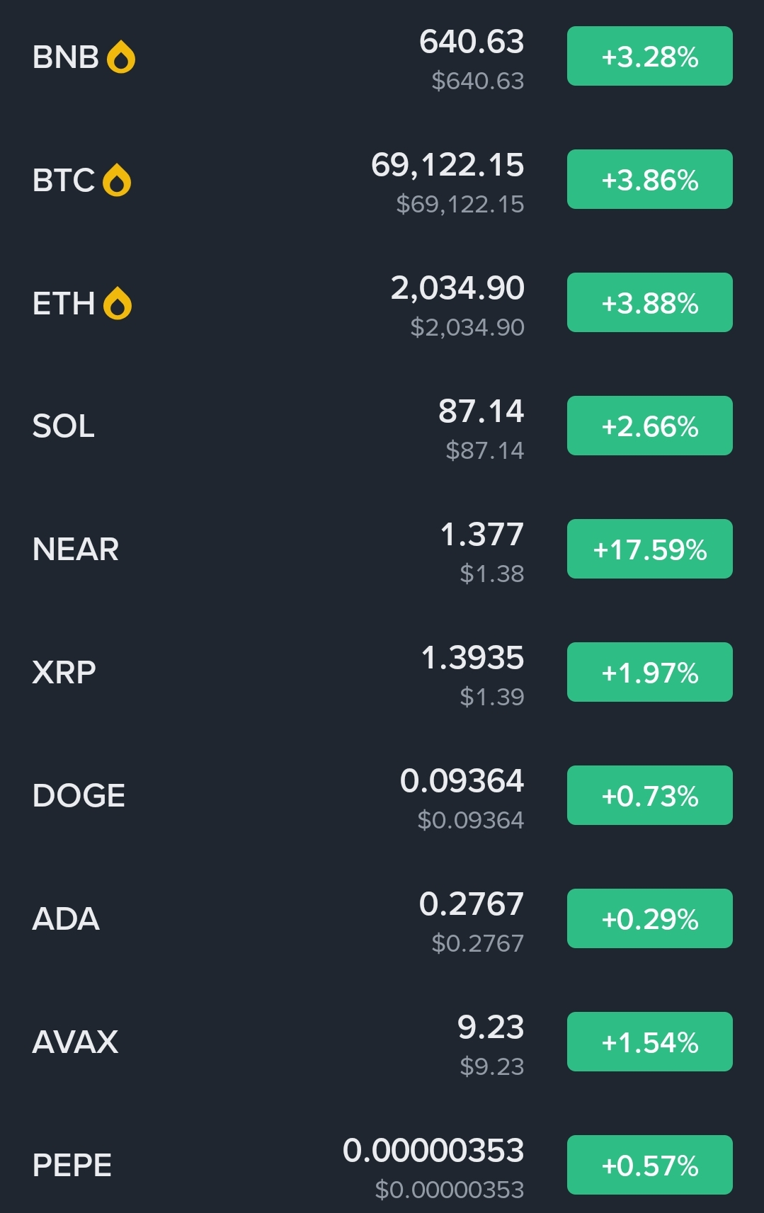The height and width of the screenshot is (1213, 764).
Task: Tap ADA +0.29% change badge
Action: click(x=649, y=919)
